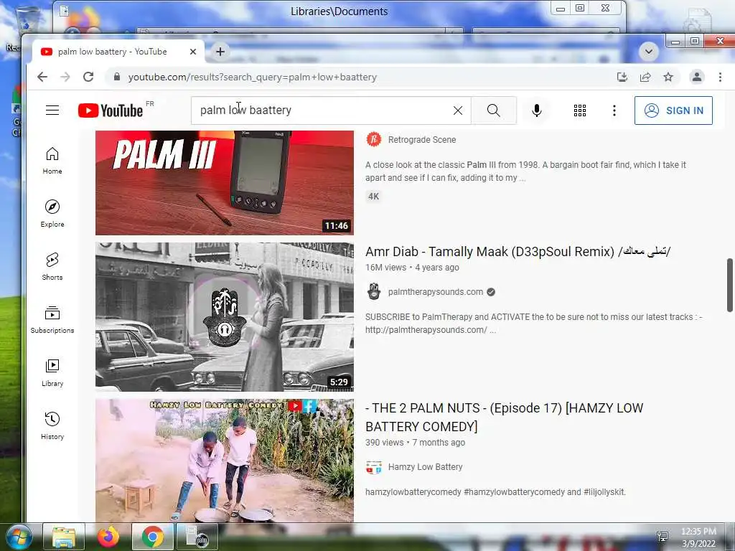This screenshot has height=551, width=735.
Task: Open Chrome profile avatar icon
Action: point(696,77)
